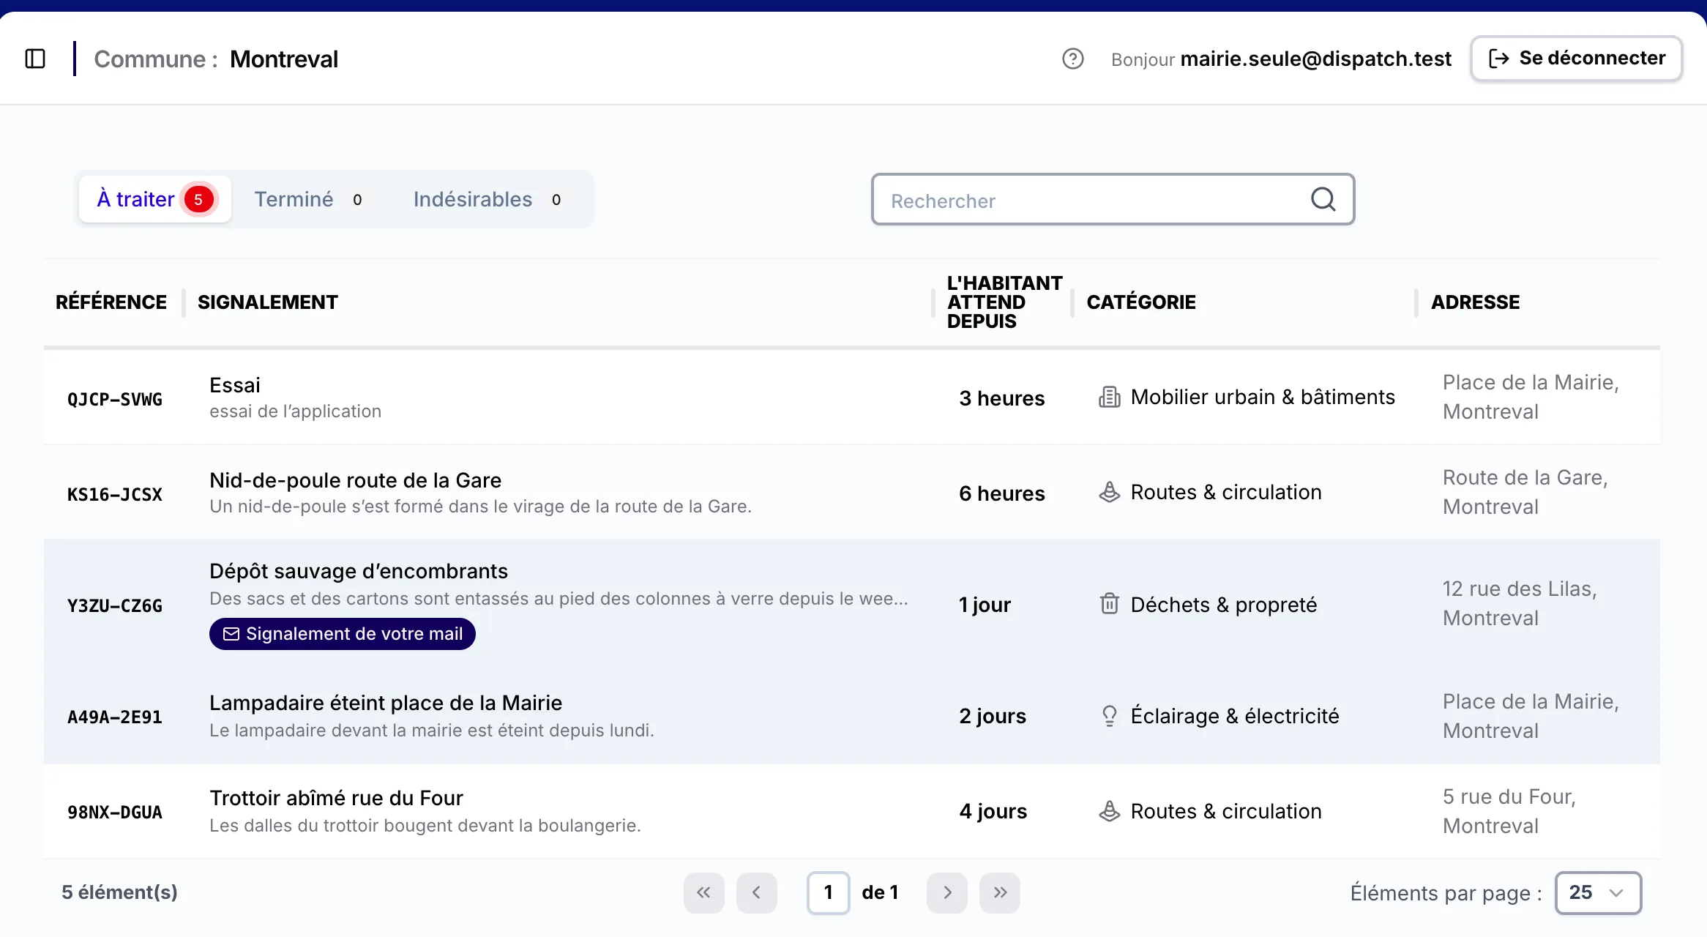The width and height of the screenshot is (1707, 937).
Task: Sort by the SIGNALEMENT column header
Action: point(268,302)
